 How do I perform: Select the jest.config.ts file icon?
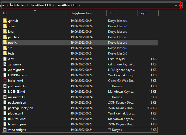click(5, 86)
